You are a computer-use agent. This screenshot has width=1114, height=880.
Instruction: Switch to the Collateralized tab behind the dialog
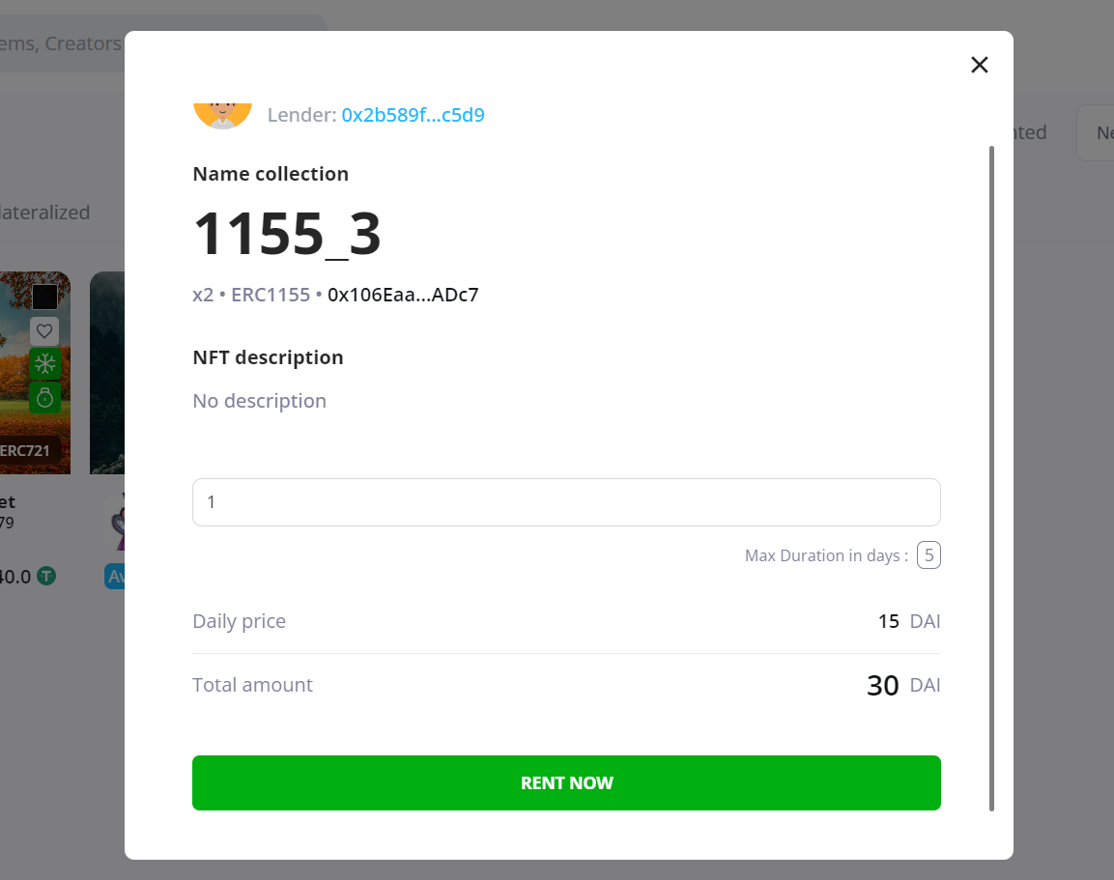coord(44,213)
